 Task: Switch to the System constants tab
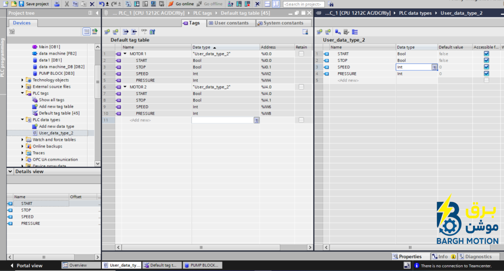point(281,23)
